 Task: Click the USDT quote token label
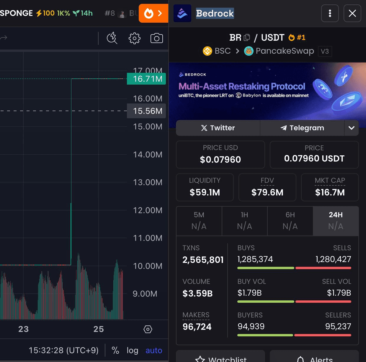click(273, 37)
